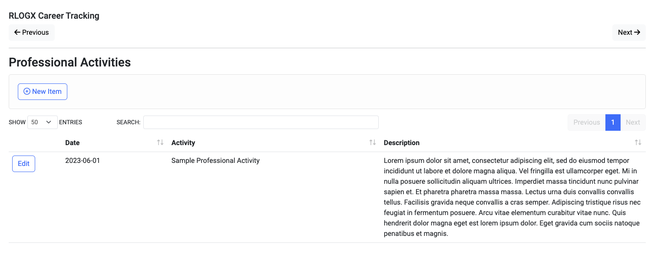The height and width of the screenshot is (275, 651).
Task: Click the Professional Activities heading
Action: 69,63
